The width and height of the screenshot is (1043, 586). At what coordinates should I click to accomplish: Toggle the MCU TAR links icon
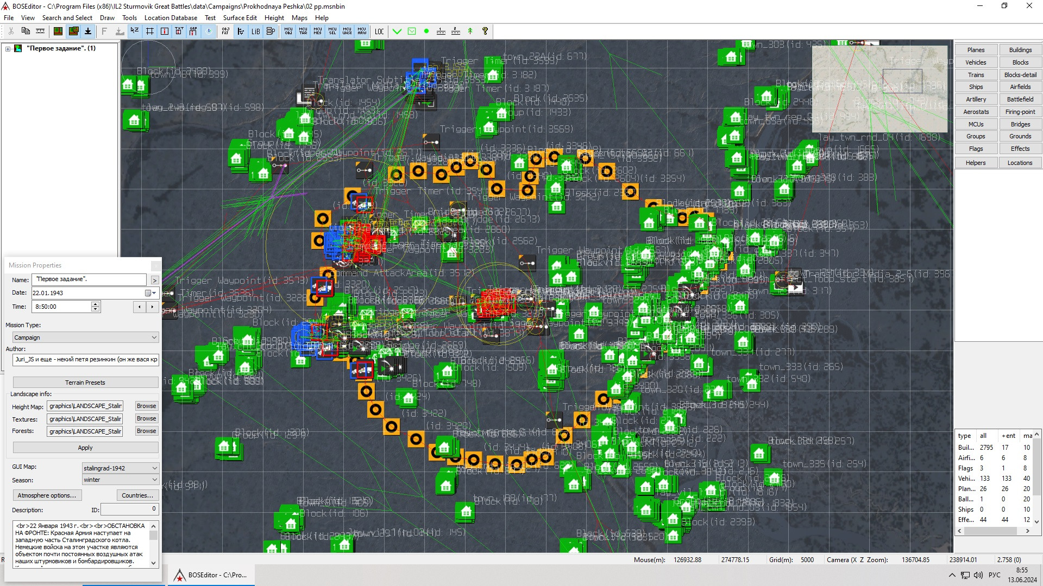(303, 31)
